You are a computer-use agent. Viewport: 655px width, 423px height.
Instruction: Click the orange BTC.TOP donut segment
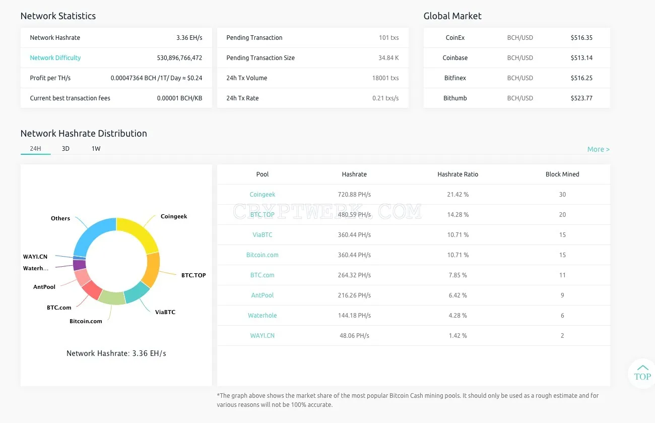151,269
